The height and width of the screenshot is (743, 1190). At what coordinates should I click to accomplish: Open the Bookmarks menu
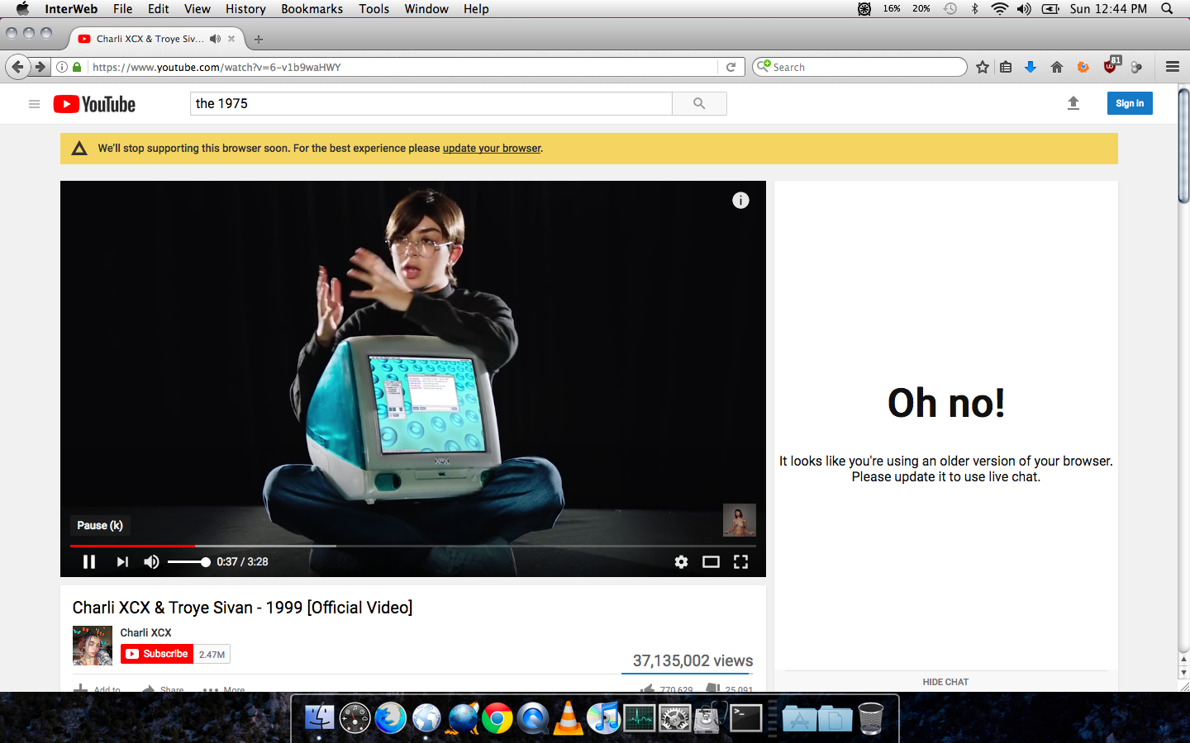click(x=312, y=8)
